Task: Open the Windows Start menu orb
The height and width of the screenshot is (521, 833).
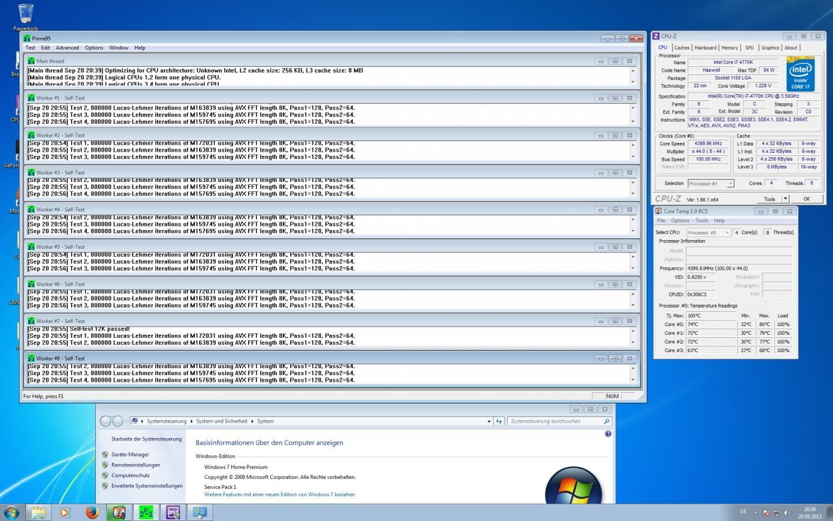Action: point(12,512)
